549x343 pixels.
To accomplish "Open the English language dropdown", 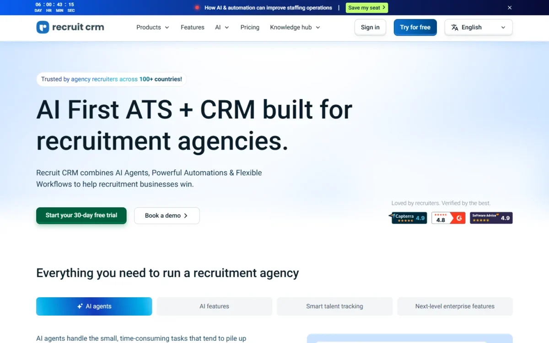I will 479,27.
